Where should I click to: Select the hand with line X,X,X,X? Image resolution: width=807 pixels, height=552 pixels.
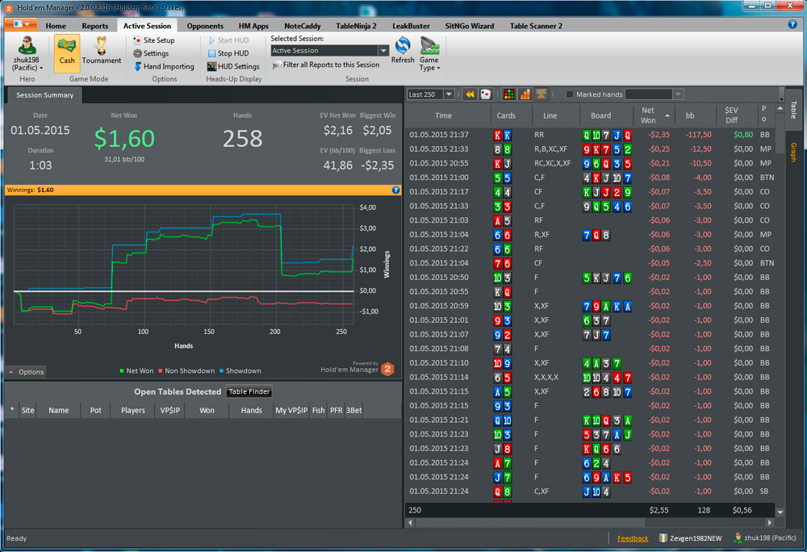[x=589, y=377]
